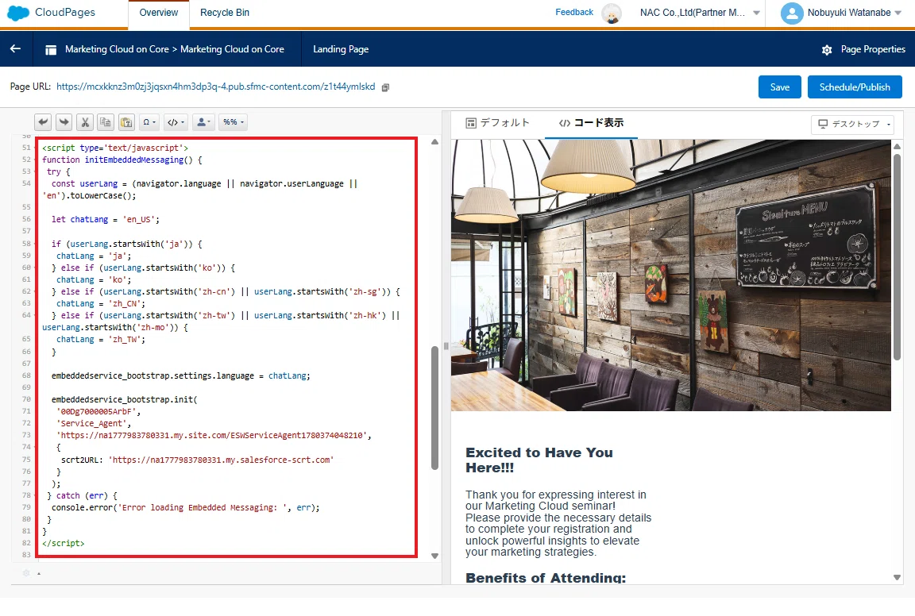This screenshot has width=915, height=616.
Task: Click the small arrow beside the bottom gear
Action: [39, 573]
